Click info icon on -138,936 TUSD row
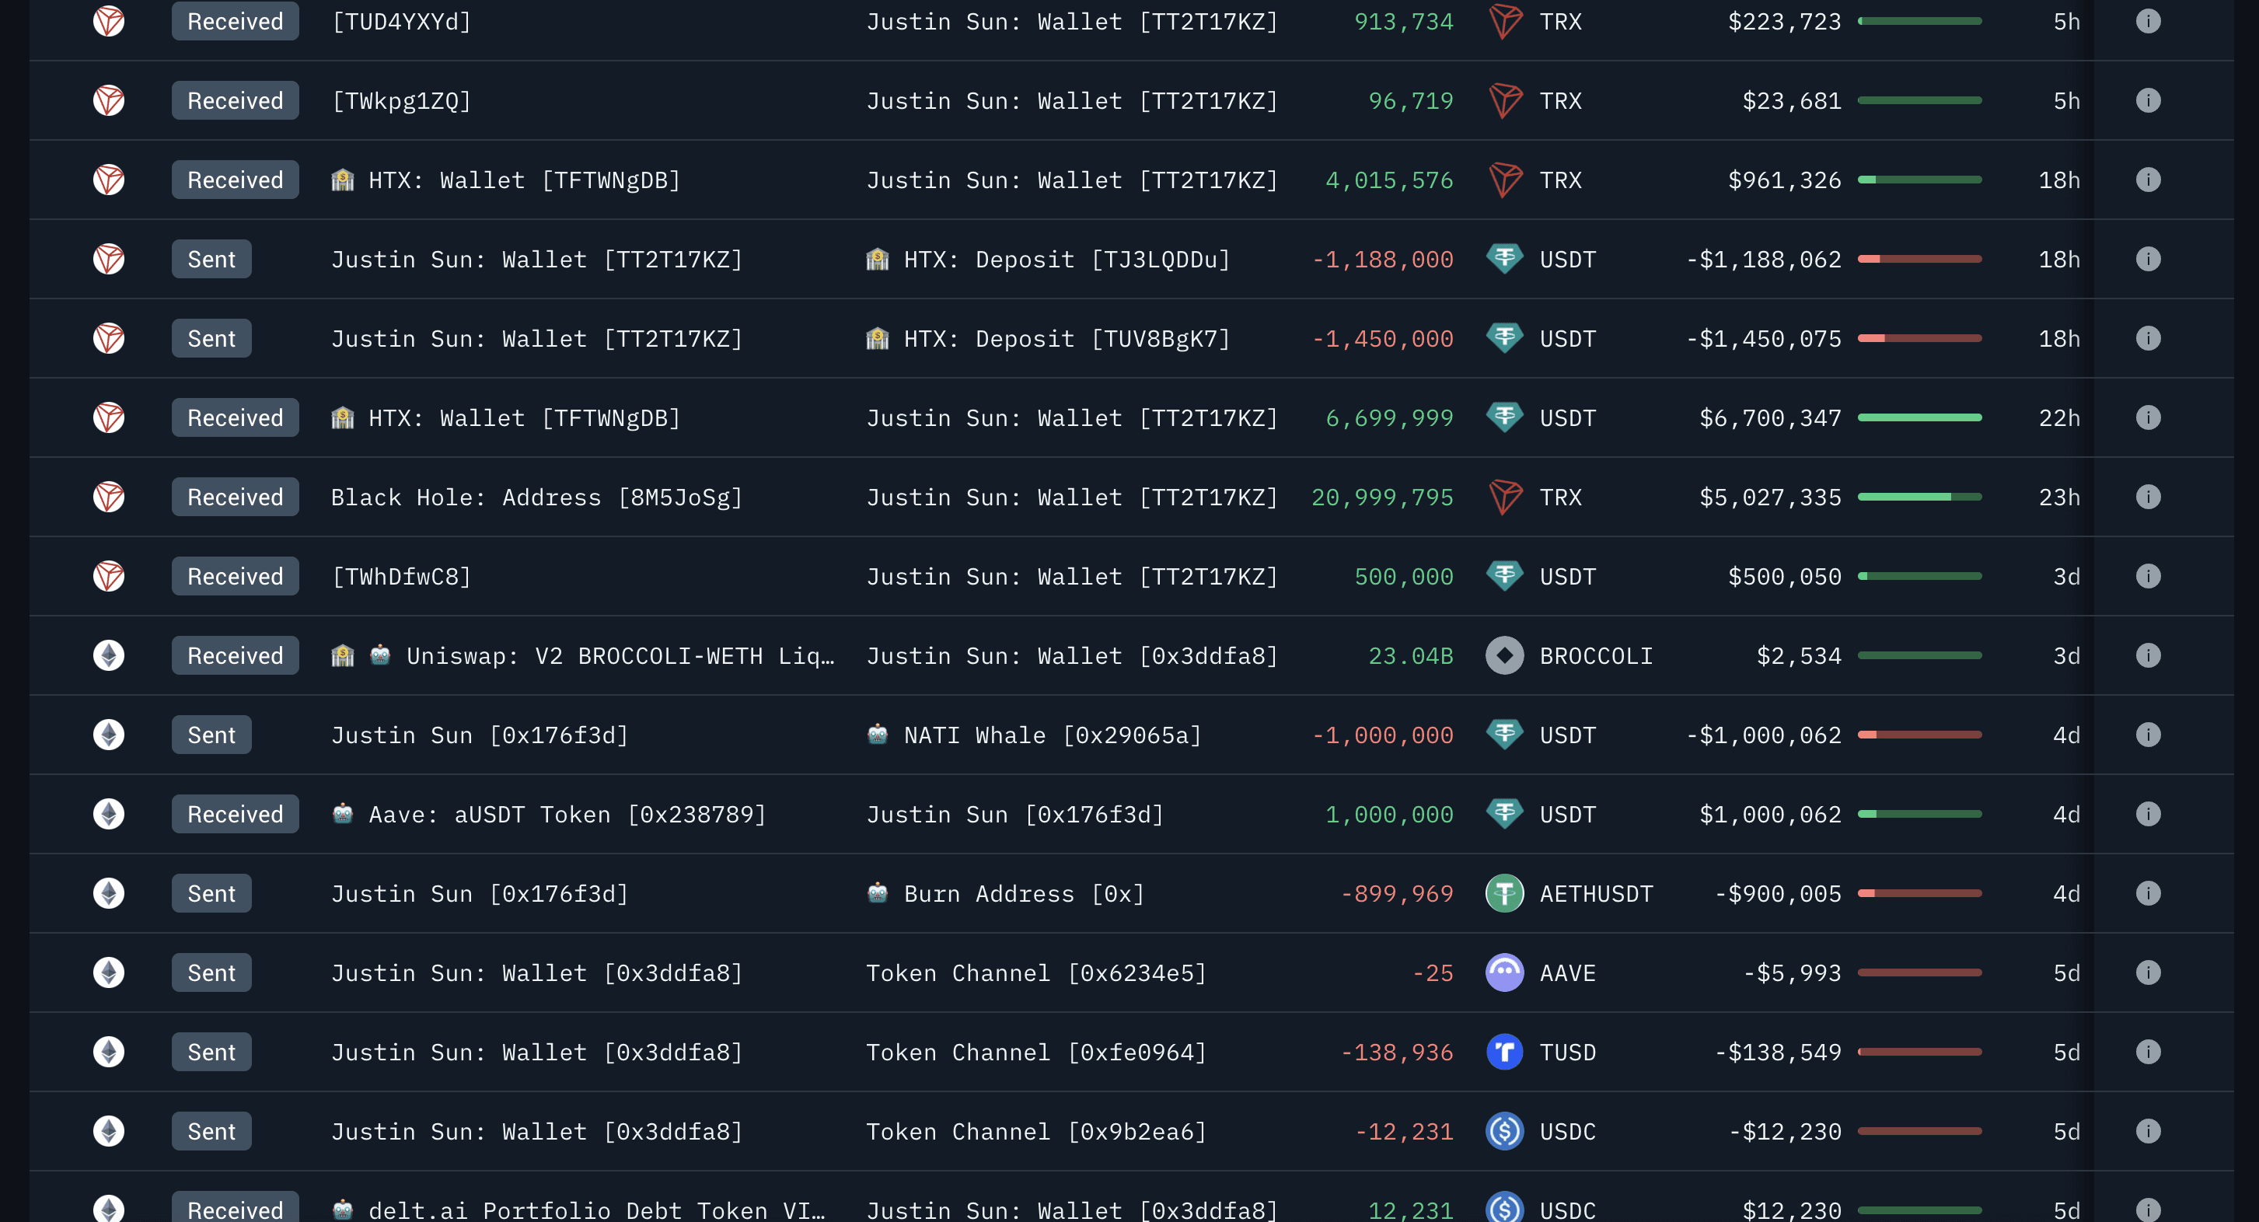Viewport: 2259px width, 1222px height. [x=2148, y=1052]
